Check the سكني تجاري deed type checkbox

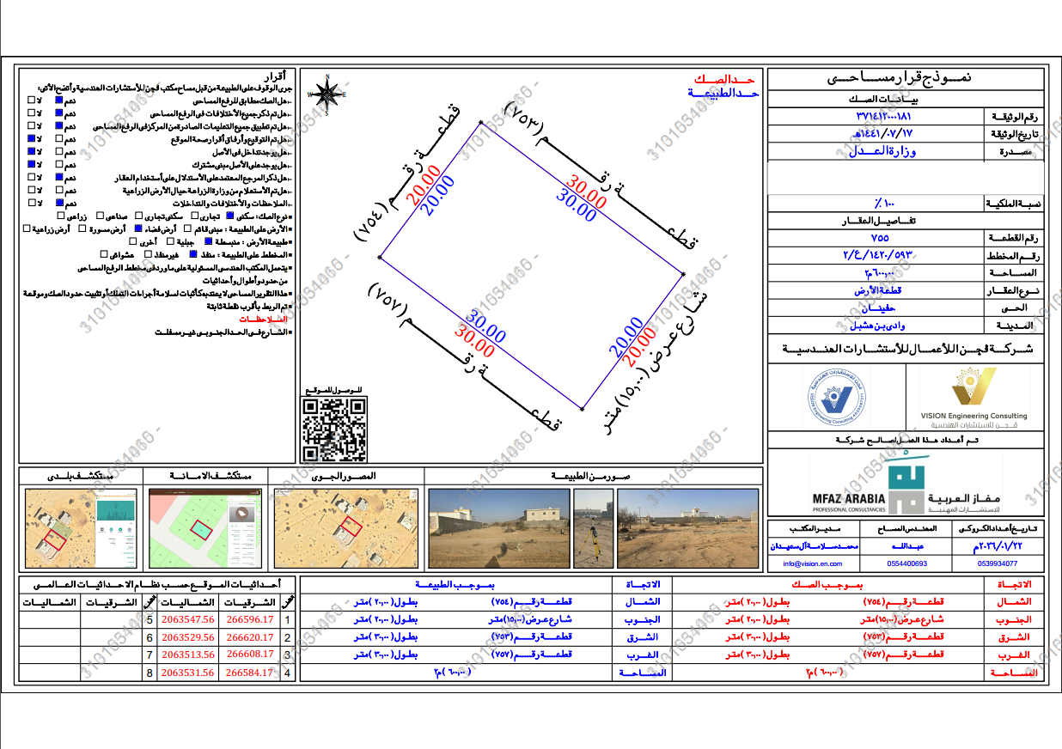click(x=139, y=216)
